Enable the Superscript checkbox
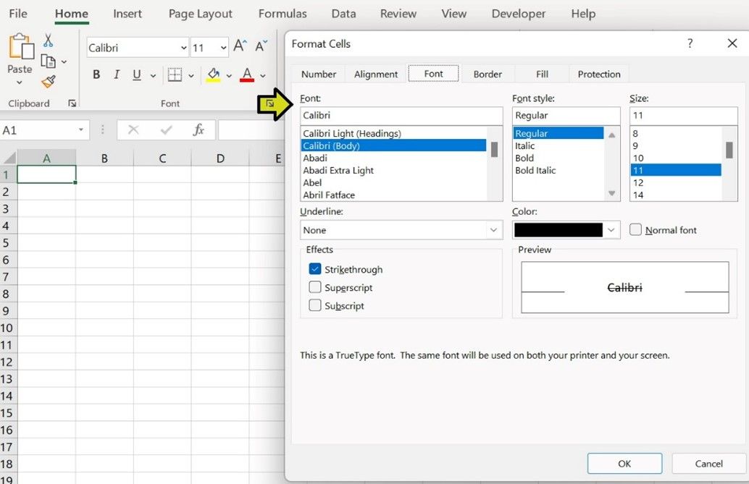This screenshot has height=484, width=749. (315, 287)
